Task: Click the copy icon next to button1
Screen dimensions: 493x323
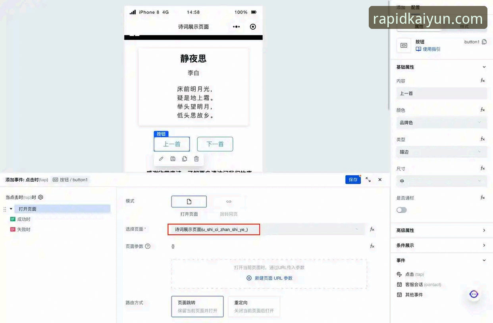Action: 484,42
